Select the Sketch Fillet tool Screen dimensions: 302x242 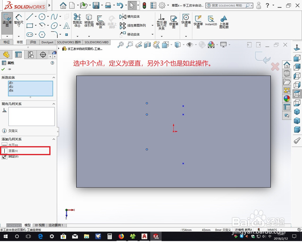click(x=54, y=35)
